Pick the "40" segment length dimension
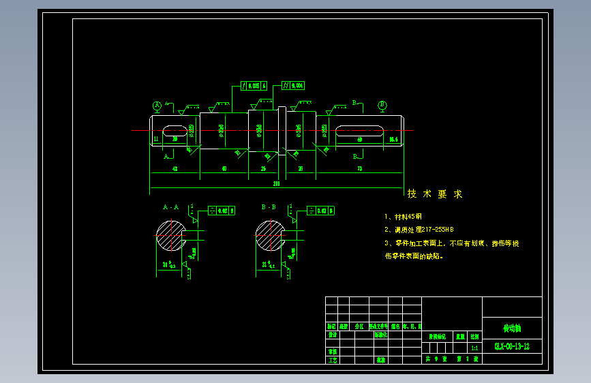Viewport: 591px width, 383px height. point(224,169)
